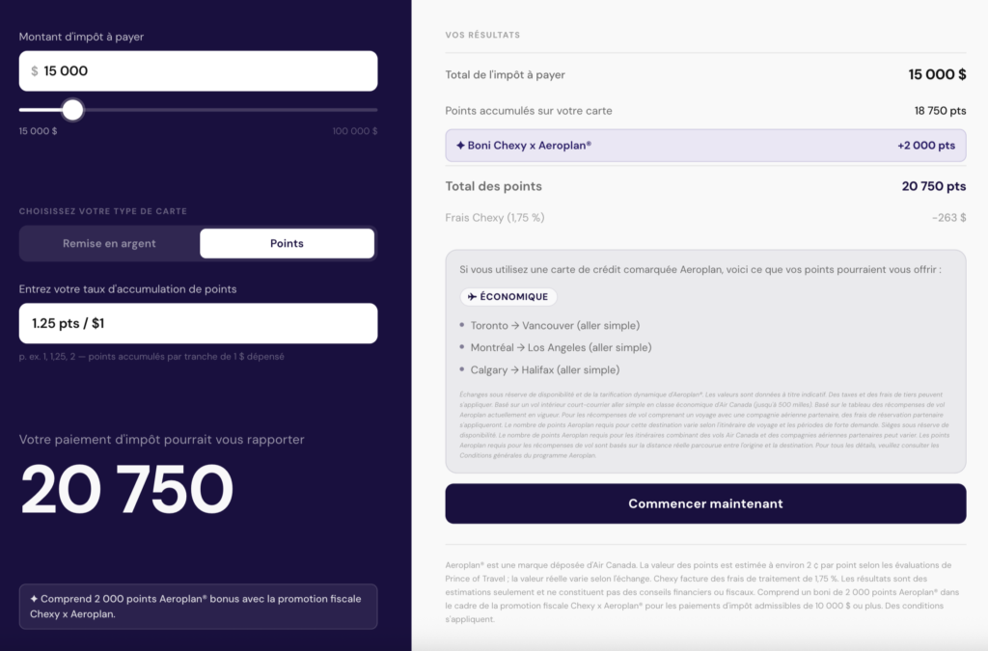The height and width of the screenshot is (651, 988).
Task: Click the points accumulation rate field
Action: coord(198,323)
